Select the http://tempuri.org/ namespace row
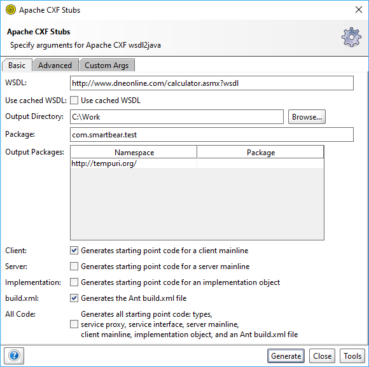369x367 pixels. pos(197,163)
